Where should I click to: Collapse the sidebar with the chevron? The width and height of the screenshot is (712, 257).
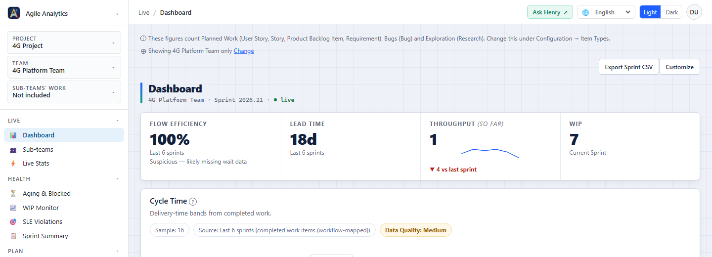tap(117, 14)
